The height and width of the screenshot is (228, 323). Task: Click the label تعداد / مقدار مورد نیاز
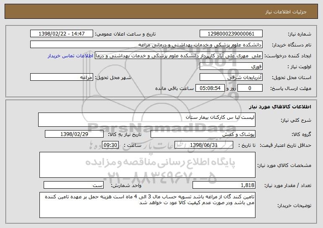[x=288, y=186]
